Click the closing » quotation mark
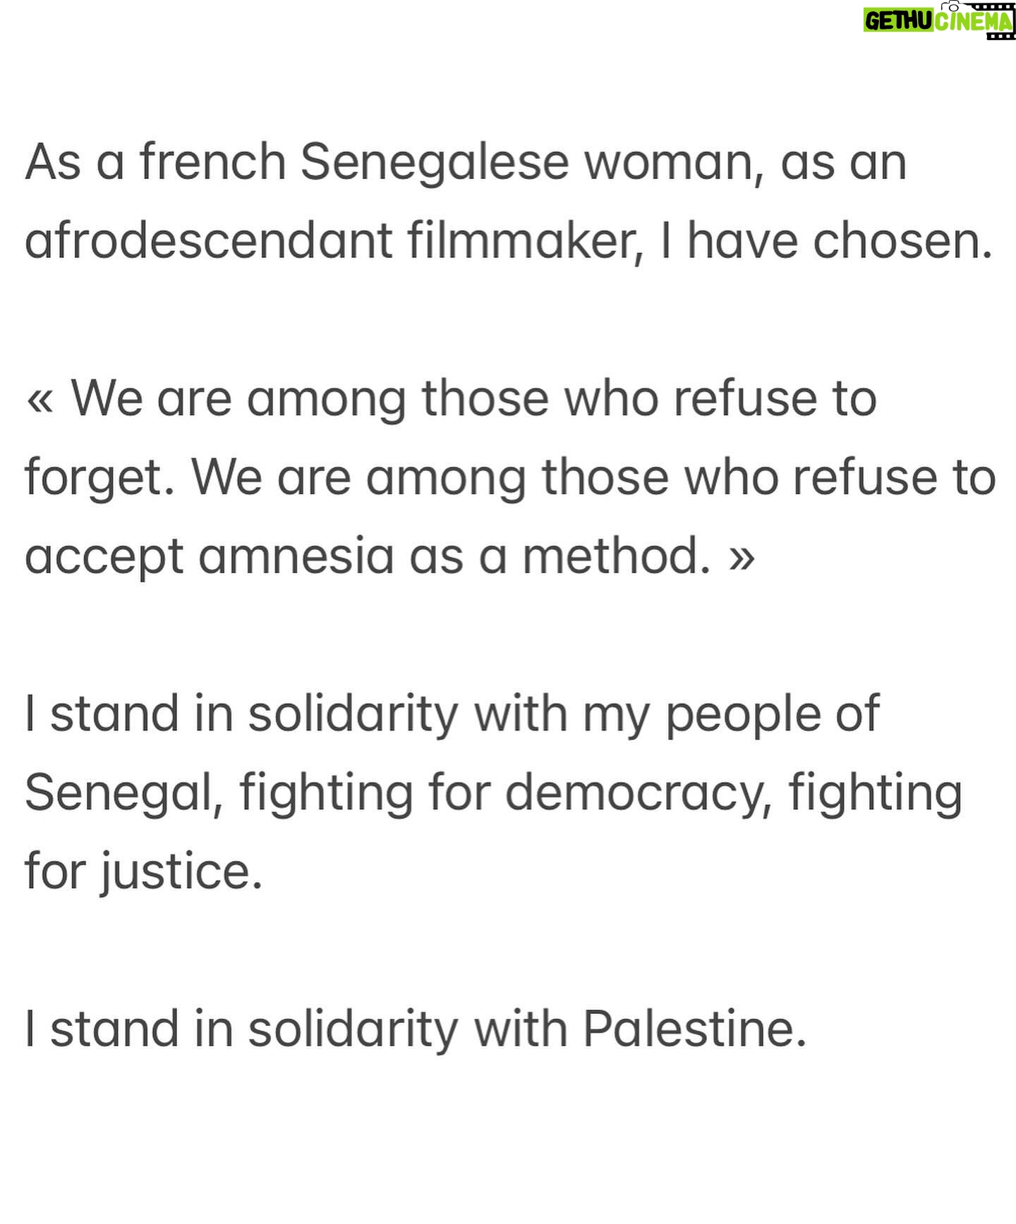 [742, 558]
